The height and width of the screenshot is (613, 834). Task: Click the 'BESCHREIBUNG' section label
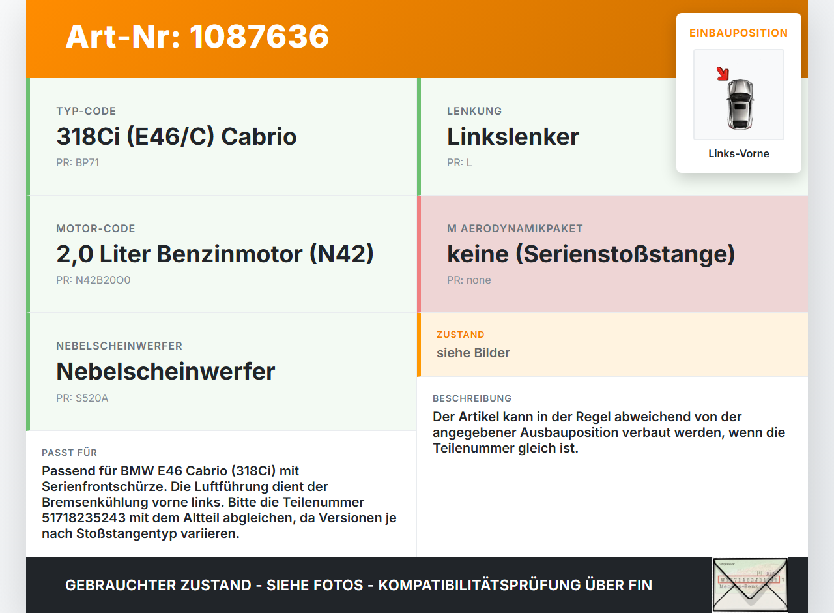pos(472,398)
